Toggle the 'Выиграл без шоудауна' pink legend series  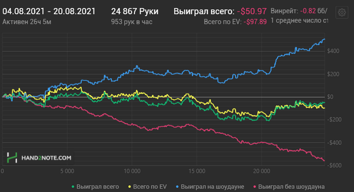tap(289, 187)
